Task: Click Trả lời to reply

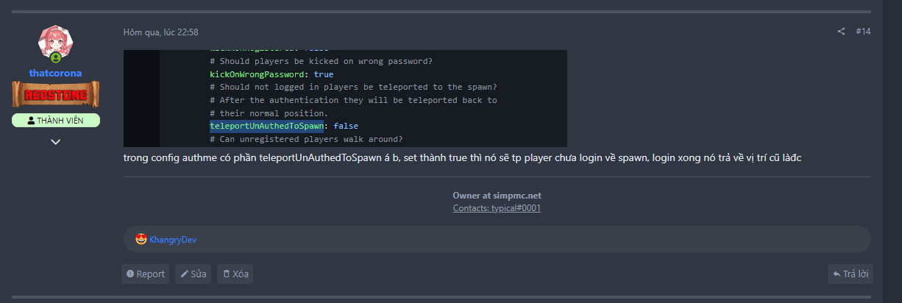Action: [850, 274]
